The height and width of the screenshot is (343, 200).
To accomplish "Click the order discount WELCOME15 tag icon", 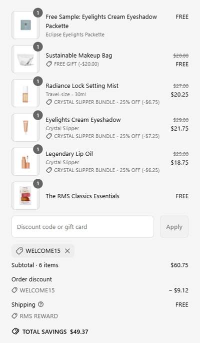I will [x=14, y=290].
